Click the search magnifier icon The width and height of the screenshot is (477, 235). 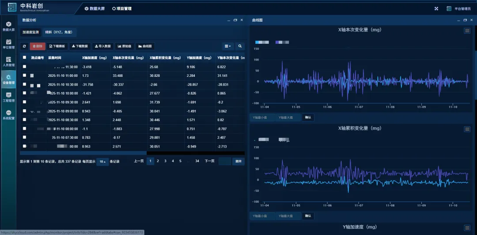[239, 46]
